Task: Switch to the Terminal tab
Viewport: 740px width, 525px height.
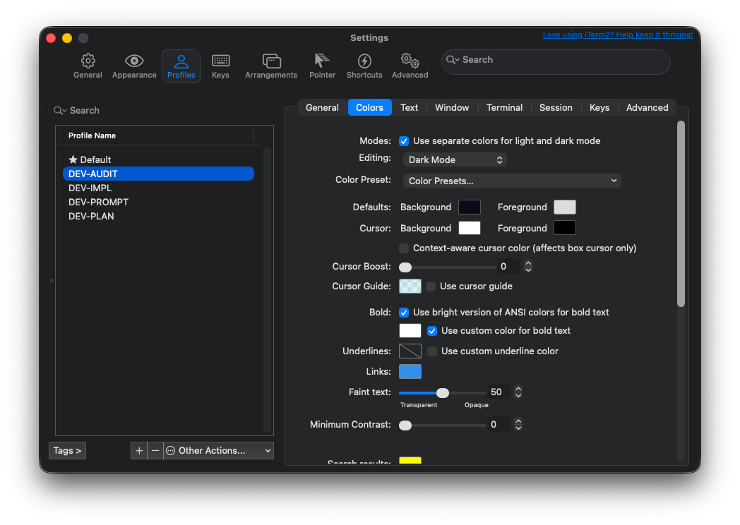Action: tap(504, 107)
